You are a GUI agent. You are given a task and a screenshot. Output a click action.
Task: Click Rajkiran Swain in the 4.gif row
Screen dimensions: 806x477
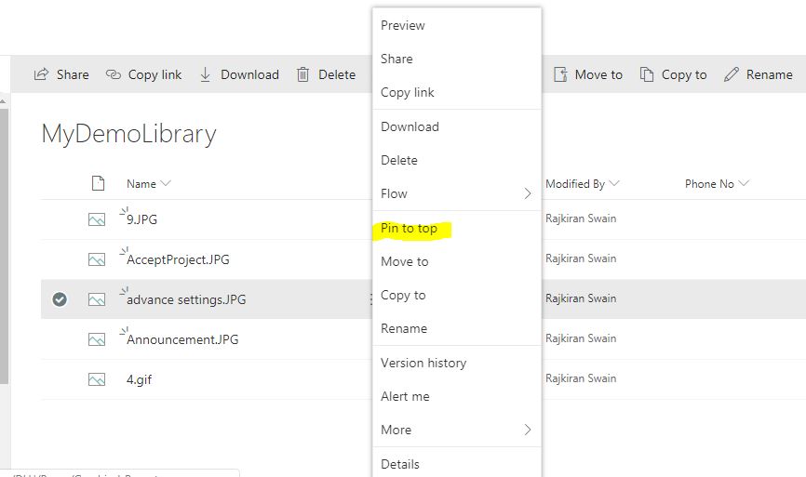(581, 378)
